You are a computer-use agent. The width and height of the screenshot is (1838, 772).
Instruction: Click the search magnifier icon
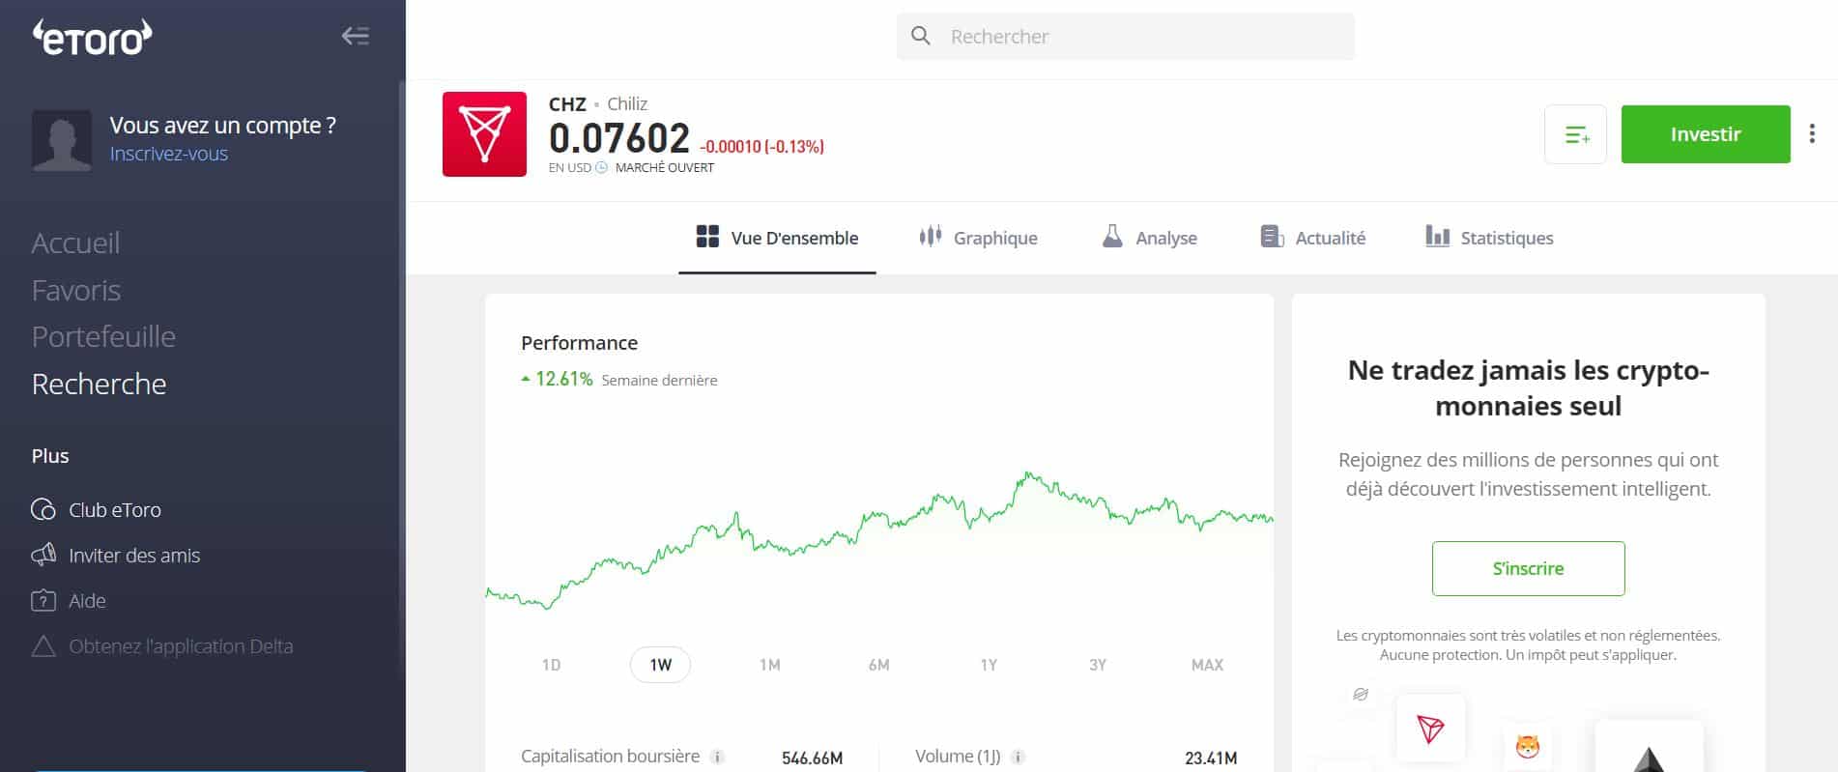point(921,37)
